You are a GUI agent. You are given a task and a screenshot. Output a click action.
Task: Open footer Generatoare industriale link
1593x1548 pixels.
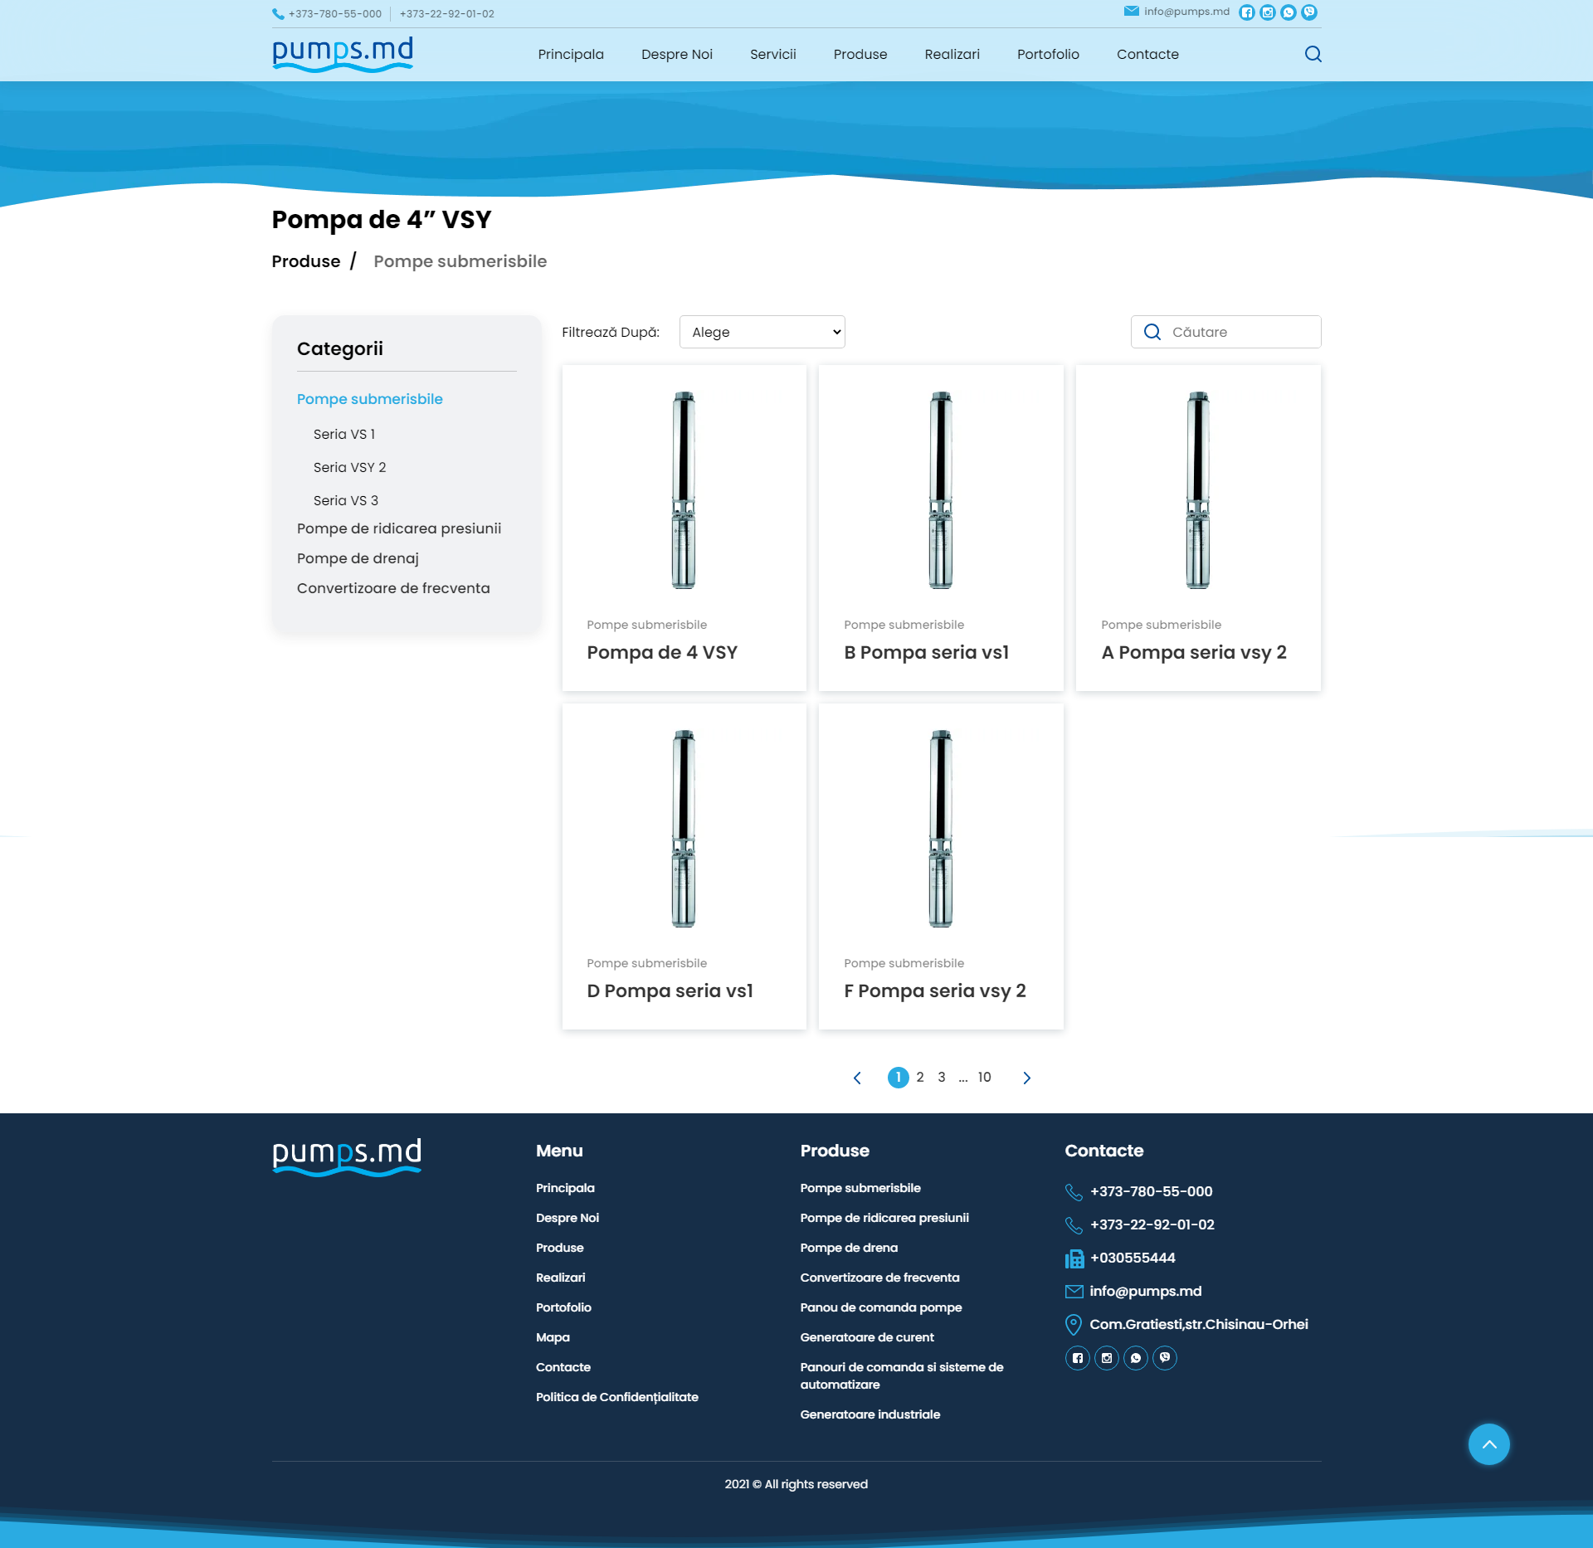point(870,1414)
